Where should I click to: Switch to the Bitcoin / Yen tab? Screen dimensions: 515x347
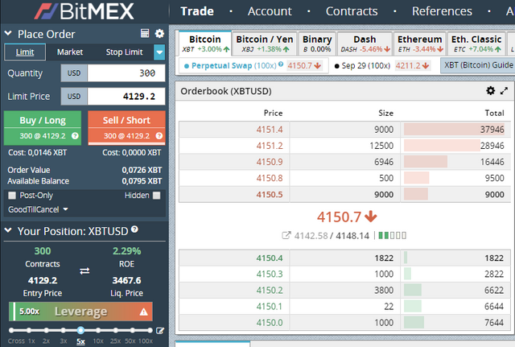(265, 43)
